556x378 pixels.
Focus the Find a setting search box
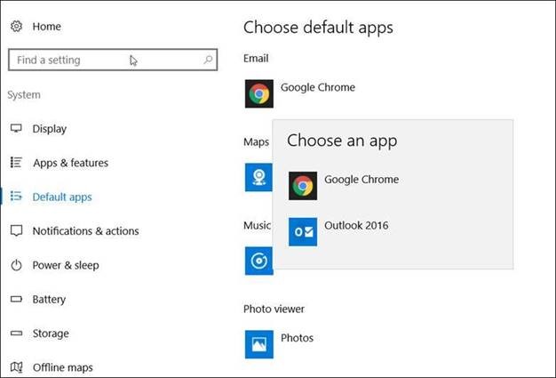113,60
